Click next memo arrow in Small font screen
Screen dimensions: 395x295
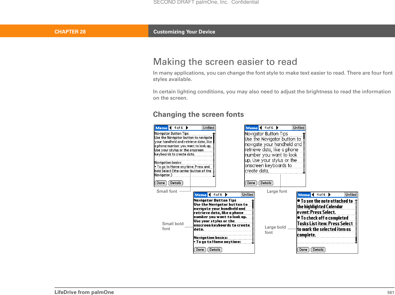tap(187, 128)
